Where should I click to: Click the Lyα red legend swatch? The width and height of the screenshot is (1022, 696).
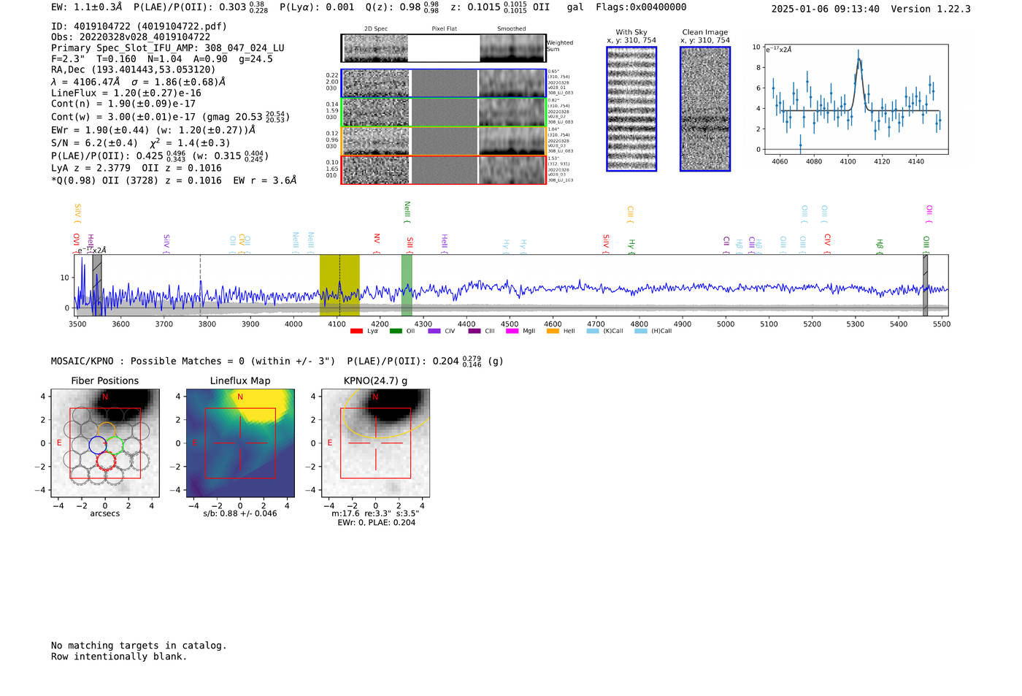pos(356,331)
